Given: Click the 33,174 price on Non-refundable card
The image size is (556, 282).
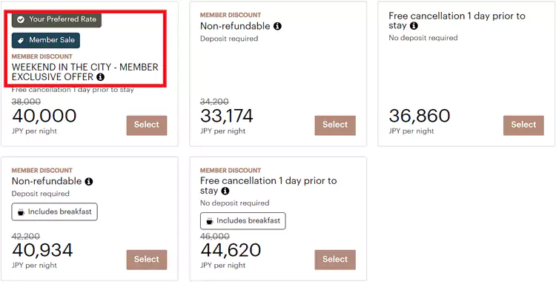Looking at the screenshot, I should point(227,116).
